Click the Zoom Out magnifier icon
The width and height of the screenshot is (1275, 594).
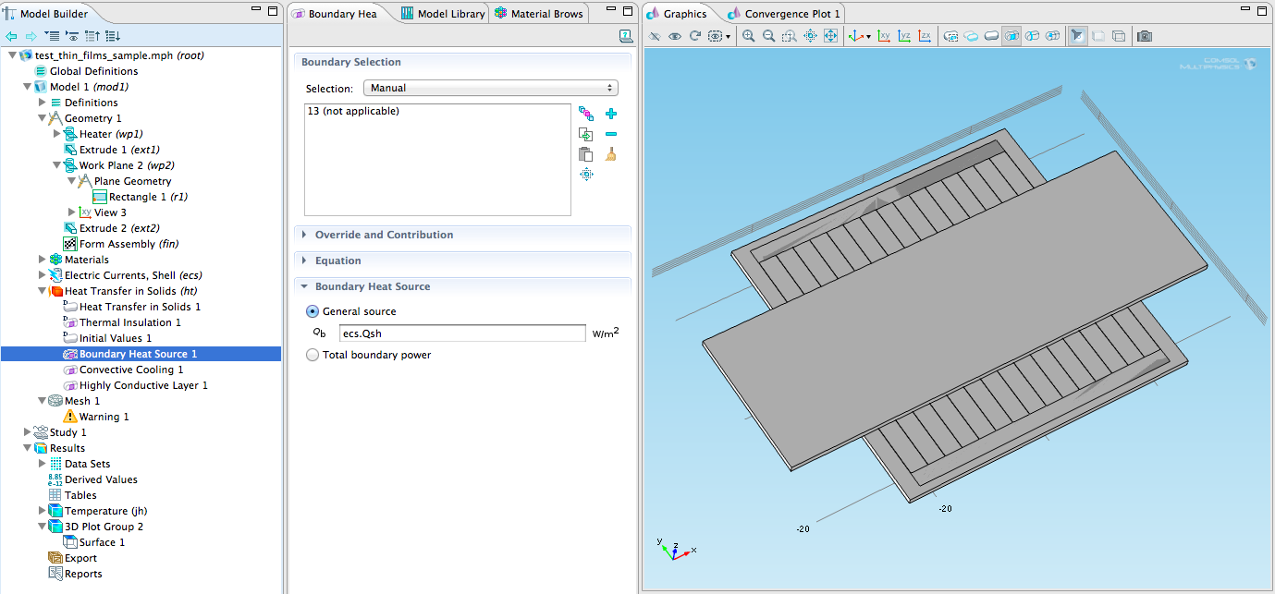pos(768,36)
